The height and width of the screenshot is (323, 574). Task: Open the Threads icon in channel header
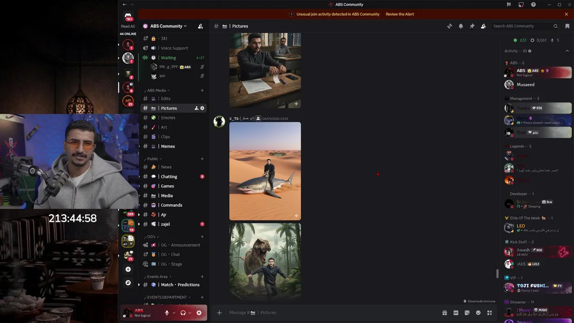click(449, 26)
